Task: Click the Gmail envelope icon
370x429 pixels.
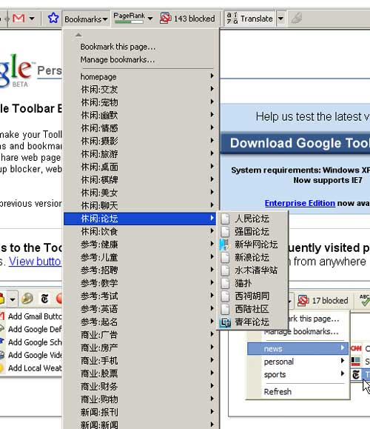Action: pyautogui.click(x=18, y=19)
